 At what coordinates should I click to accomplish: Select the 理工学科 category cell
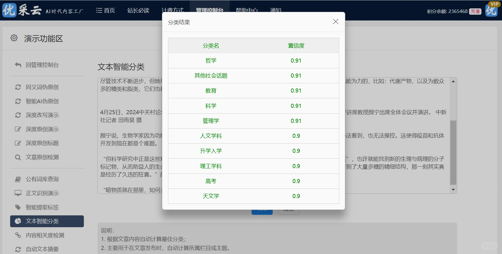[211, 166]
